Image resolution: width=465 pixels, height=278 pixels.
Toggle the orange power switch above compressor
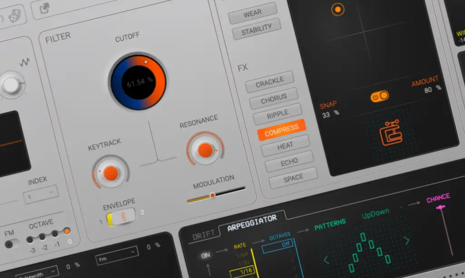380,96
